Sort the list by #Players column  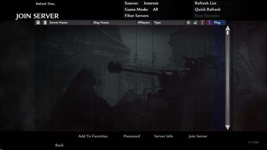click(144, 23)
